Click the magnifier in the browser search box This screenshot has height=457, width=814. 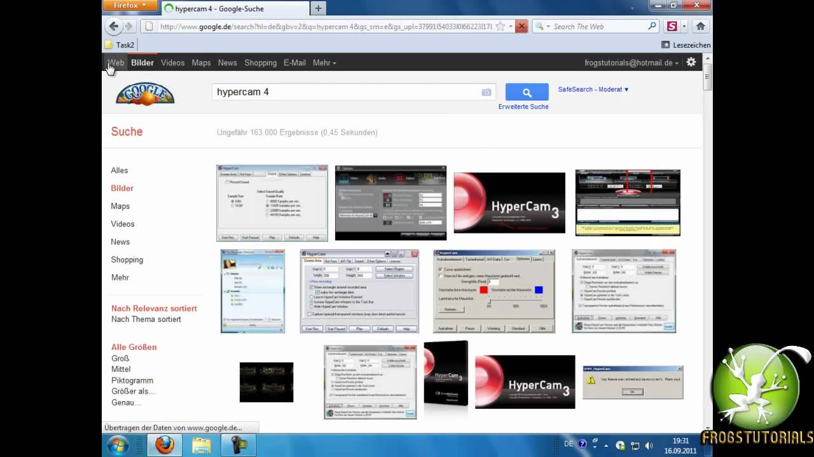pyautogui.click(x=652, y=27)
